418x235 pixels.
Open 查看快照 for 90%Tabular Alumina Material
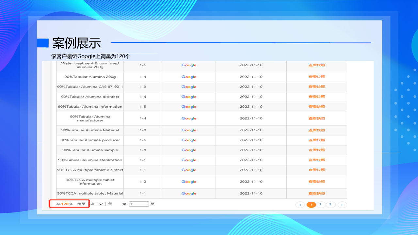coord(317,130)
